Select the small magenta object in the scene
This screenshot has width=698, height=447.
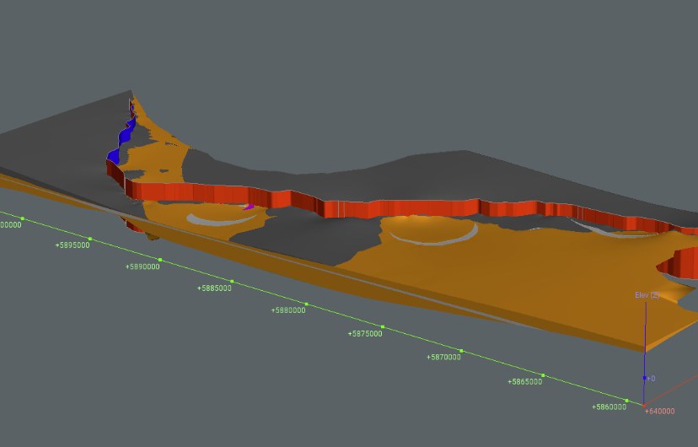[x=250, y=207]
